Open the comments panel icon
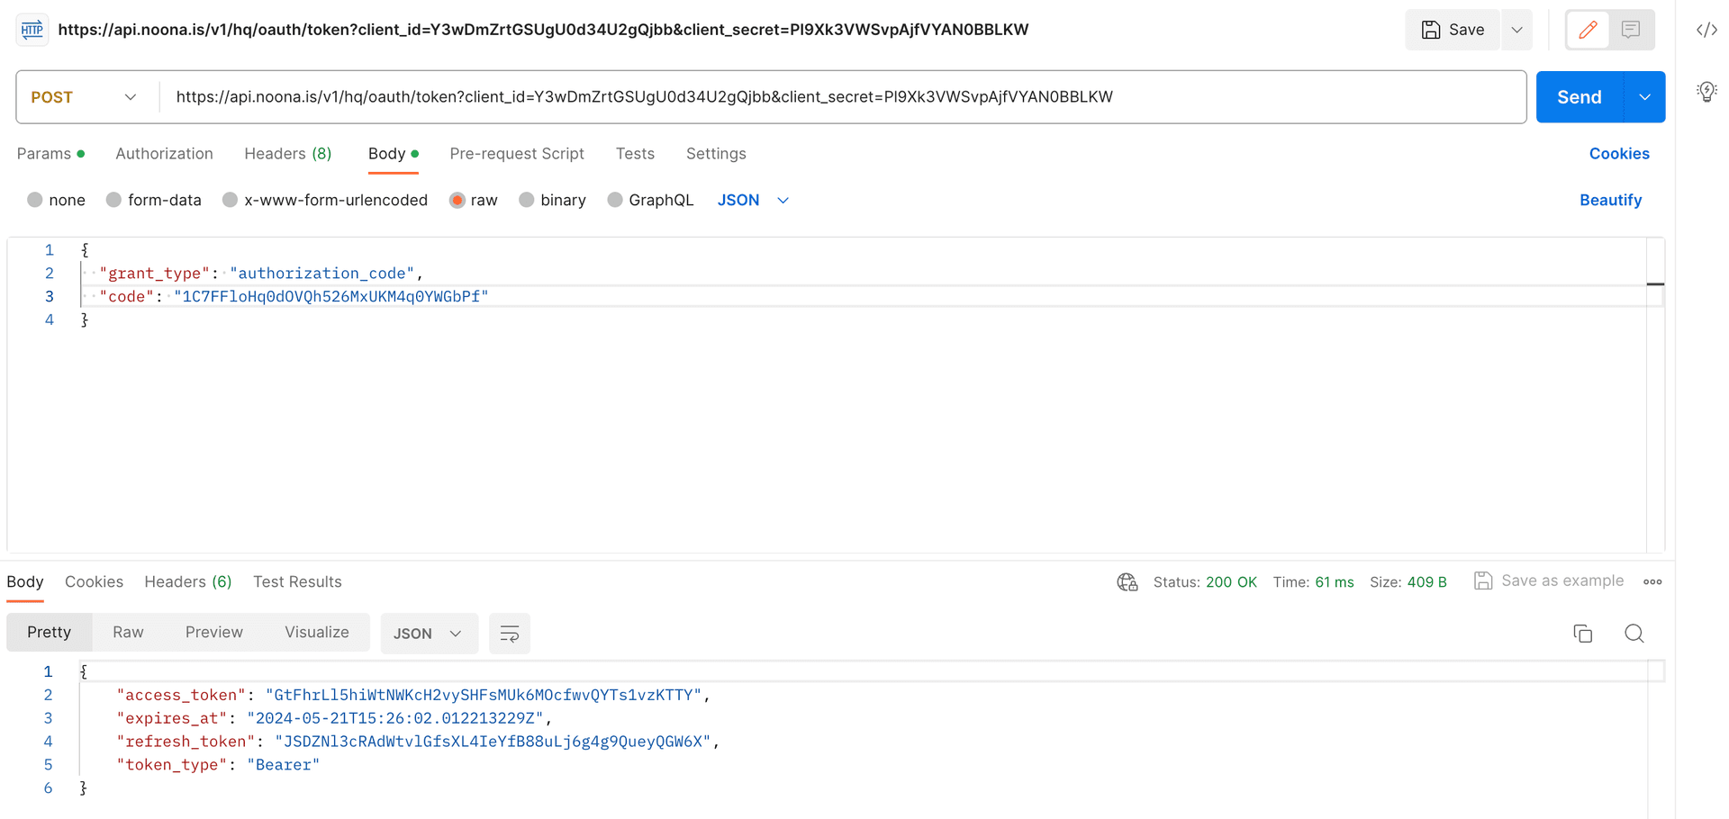The image size is (1729, 819). pyautogui.click(x=1630, y=30)
